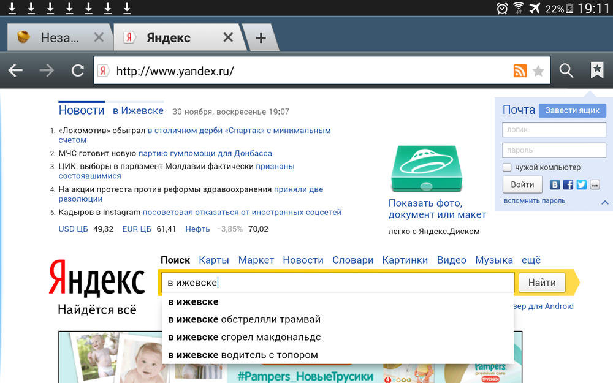
Task: Open the Словари service tab
Action: pos(352,260)
